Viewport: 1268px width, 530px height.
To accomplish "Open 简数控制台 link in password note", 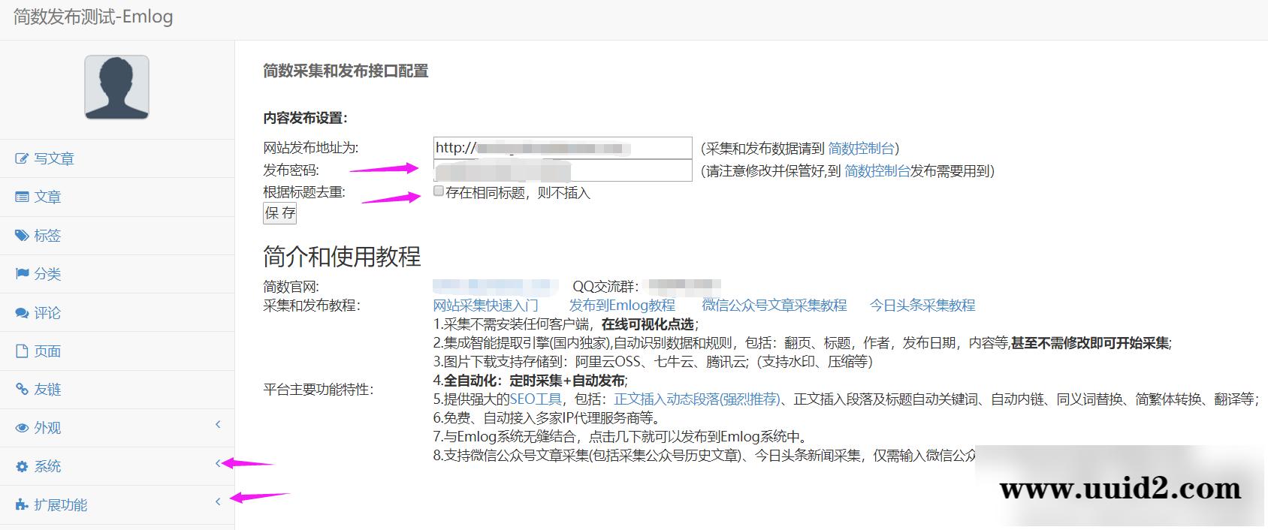I will pyautogui.click(x=877, y=171).
